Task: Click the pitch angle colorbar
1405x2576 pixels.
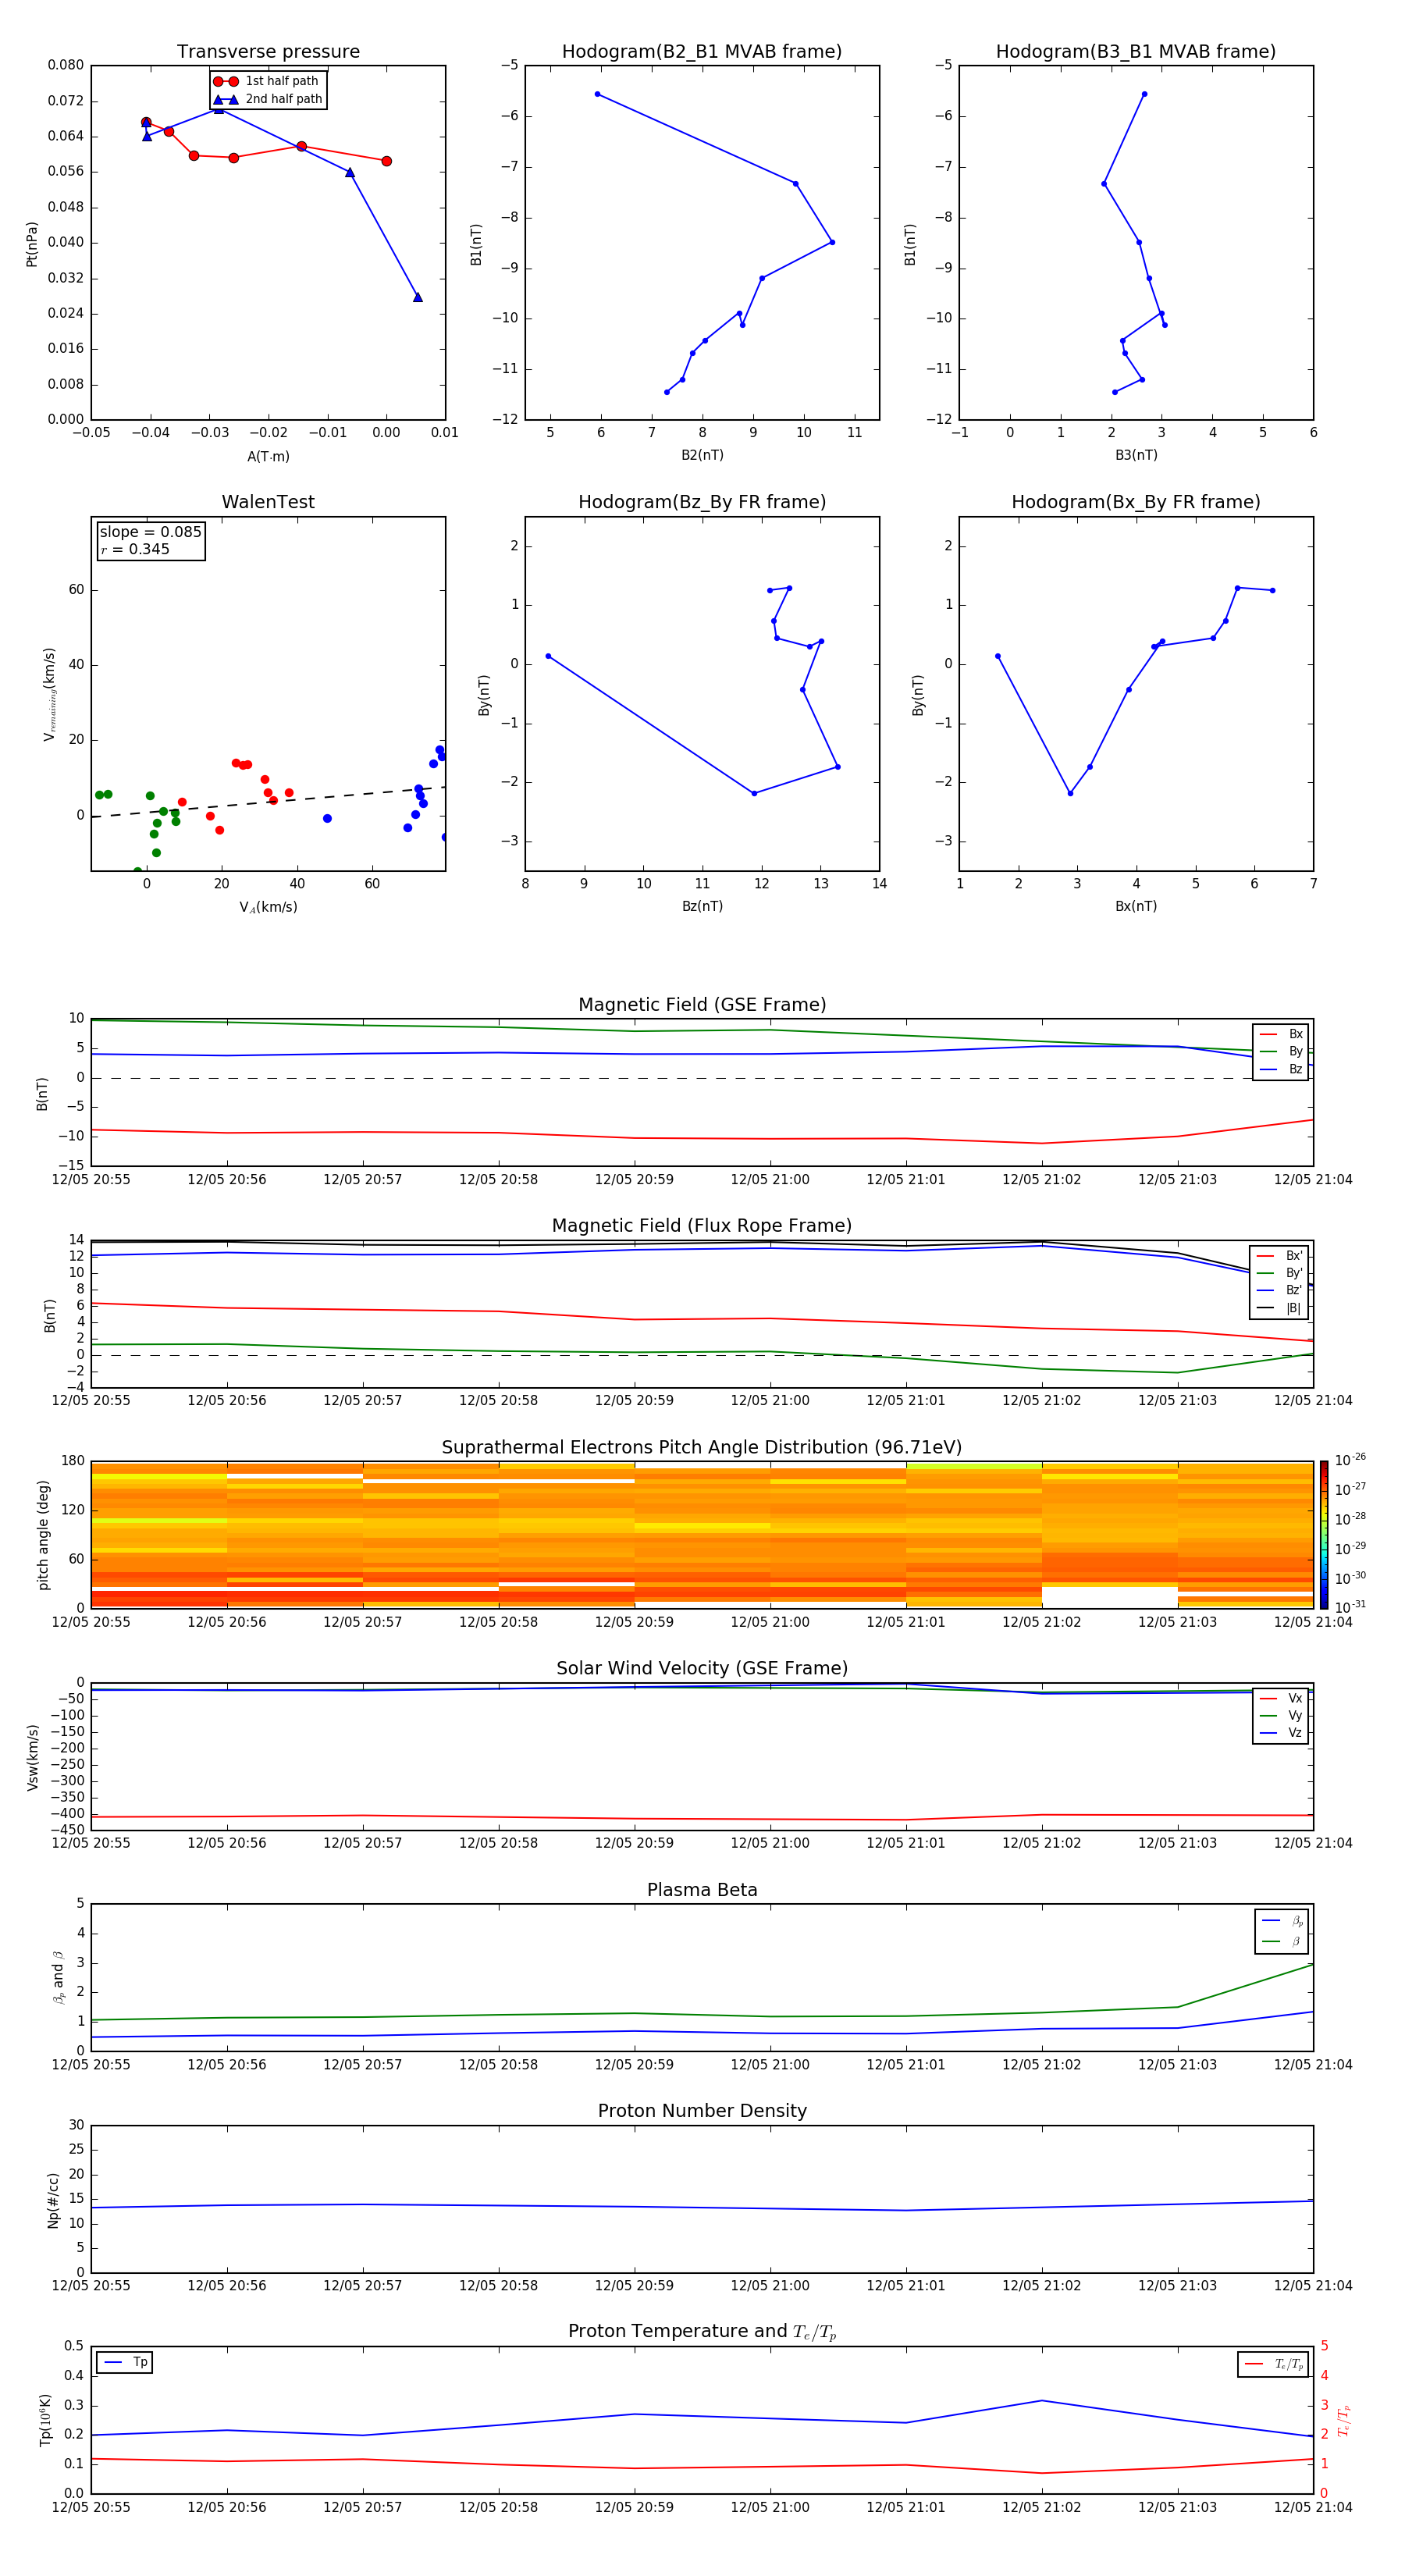Action: (x=1324, y=1535)
